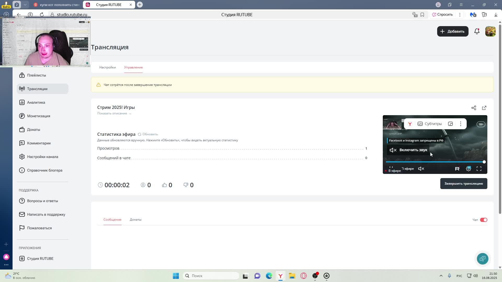Open stream in new window icon
Image resolution: width=502 pixels, height=282 pixels.
click(x=484, y=108)
